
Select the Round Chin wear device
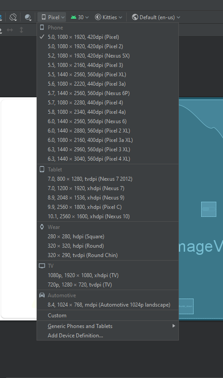107,256
